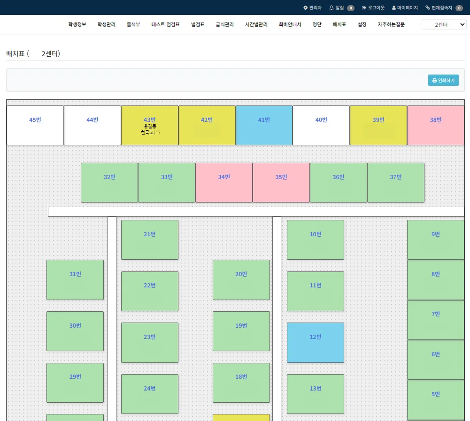
Task: Click the 현재접속자 count badge
Action: [459, 8]
